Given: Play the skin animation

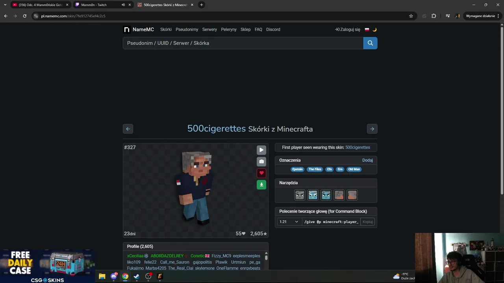Looking at the screenshot, I should (261, 150).
